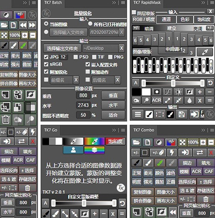Click the rainbow layers icon in TK7 Go
The height and width of the screenshot is (218, 215).
click(x=94, y=150)
